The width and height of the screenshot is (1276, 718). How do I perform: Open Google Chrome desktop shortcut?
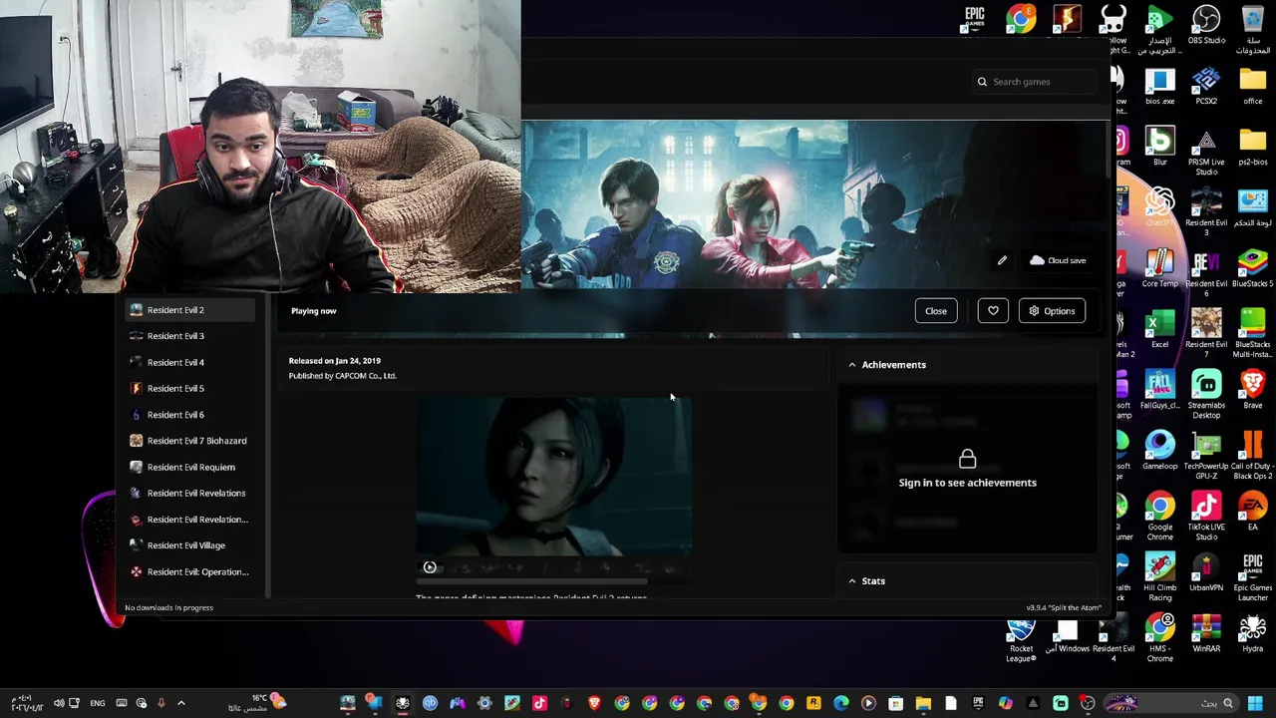pyautogui.click(x=1159, y=517)
